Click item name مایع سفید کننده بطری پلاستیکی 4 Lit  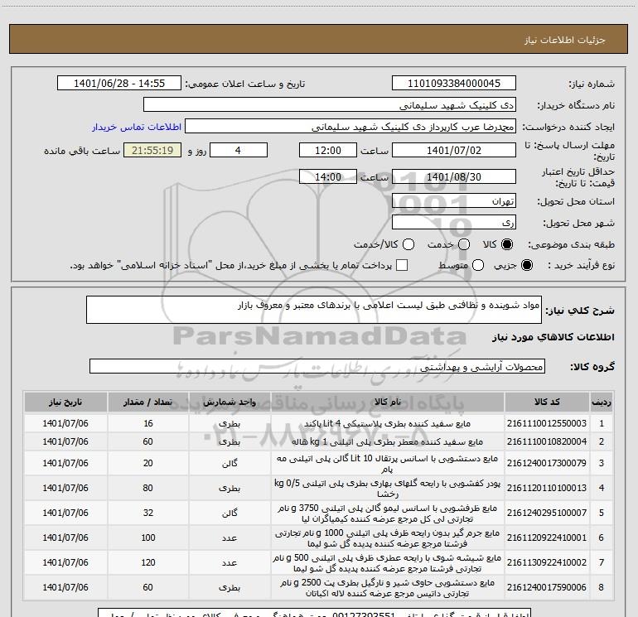(x=388, y=424)
